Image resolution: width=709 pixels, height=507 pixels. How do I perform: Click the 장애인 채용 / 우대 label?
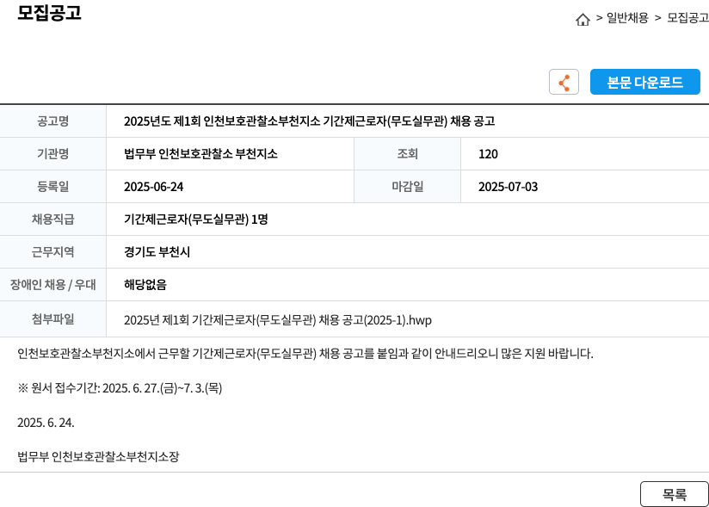pyautogui.click(x=52, y=284)
